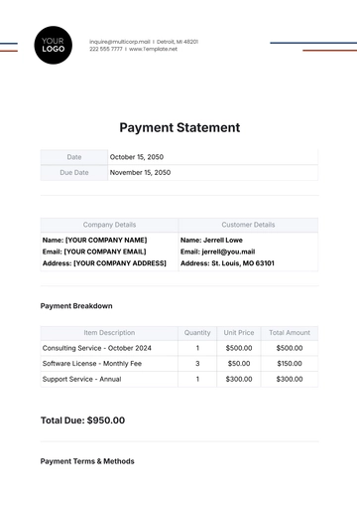Select the [YOUR COMPANY EMAIL] placeholder
357x506 pixels.
105,252
